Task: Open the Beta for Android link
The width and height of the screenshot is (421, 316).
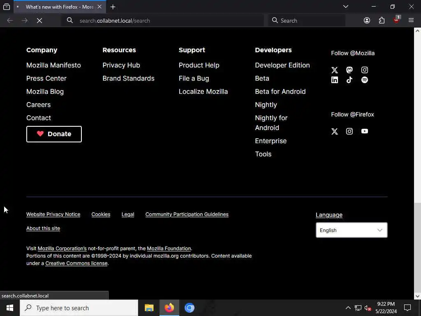Action: [x=280, y=92]
